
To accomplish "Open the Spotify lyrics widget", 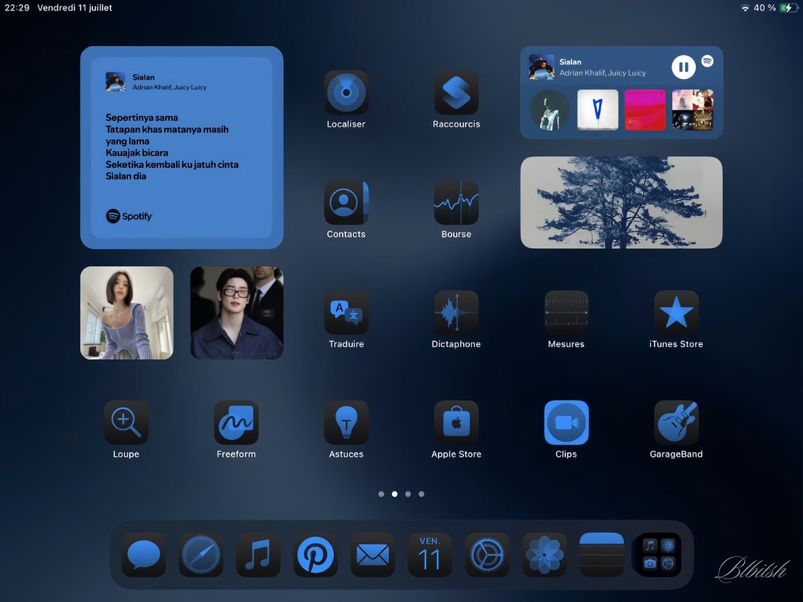I will click(181, 147).
